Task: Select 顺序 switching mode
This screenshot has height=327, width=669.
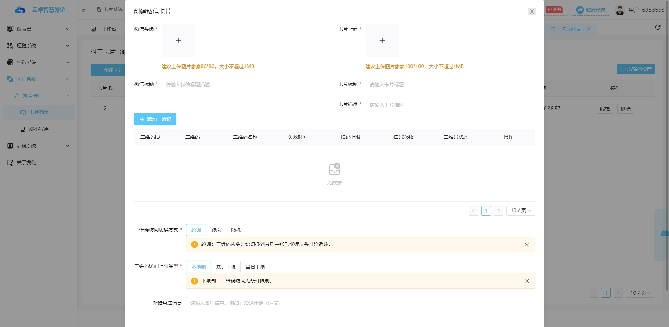Action: 216,230
